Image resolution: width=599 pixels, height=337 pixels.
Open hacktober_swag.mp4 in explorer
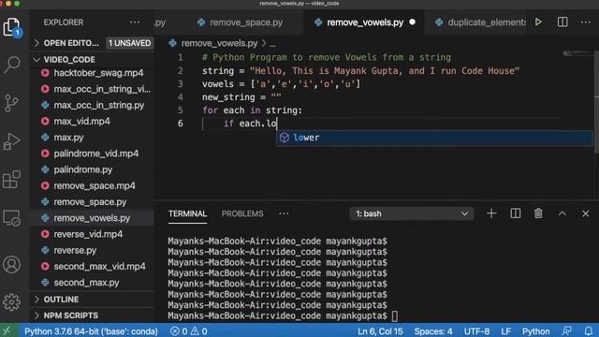[x=92, y=73]
